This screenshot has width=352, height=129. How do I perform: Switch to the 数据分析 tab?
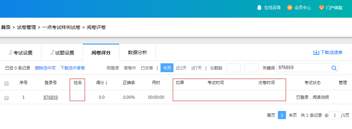click(x=137, y=52)
